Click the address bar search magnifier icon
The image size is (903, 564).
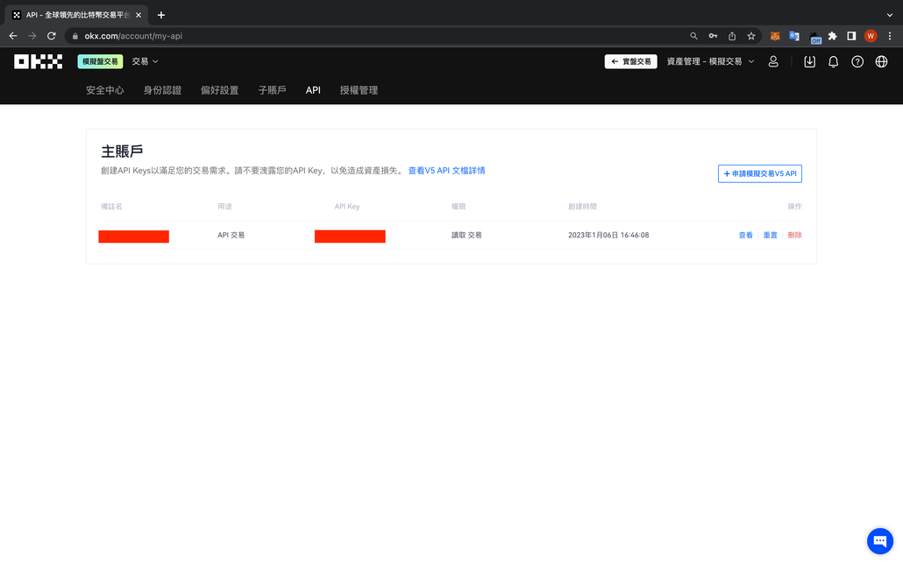pos(693,36)
